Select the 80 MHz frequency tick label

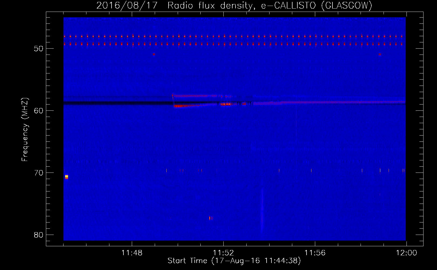pos(39,235)
